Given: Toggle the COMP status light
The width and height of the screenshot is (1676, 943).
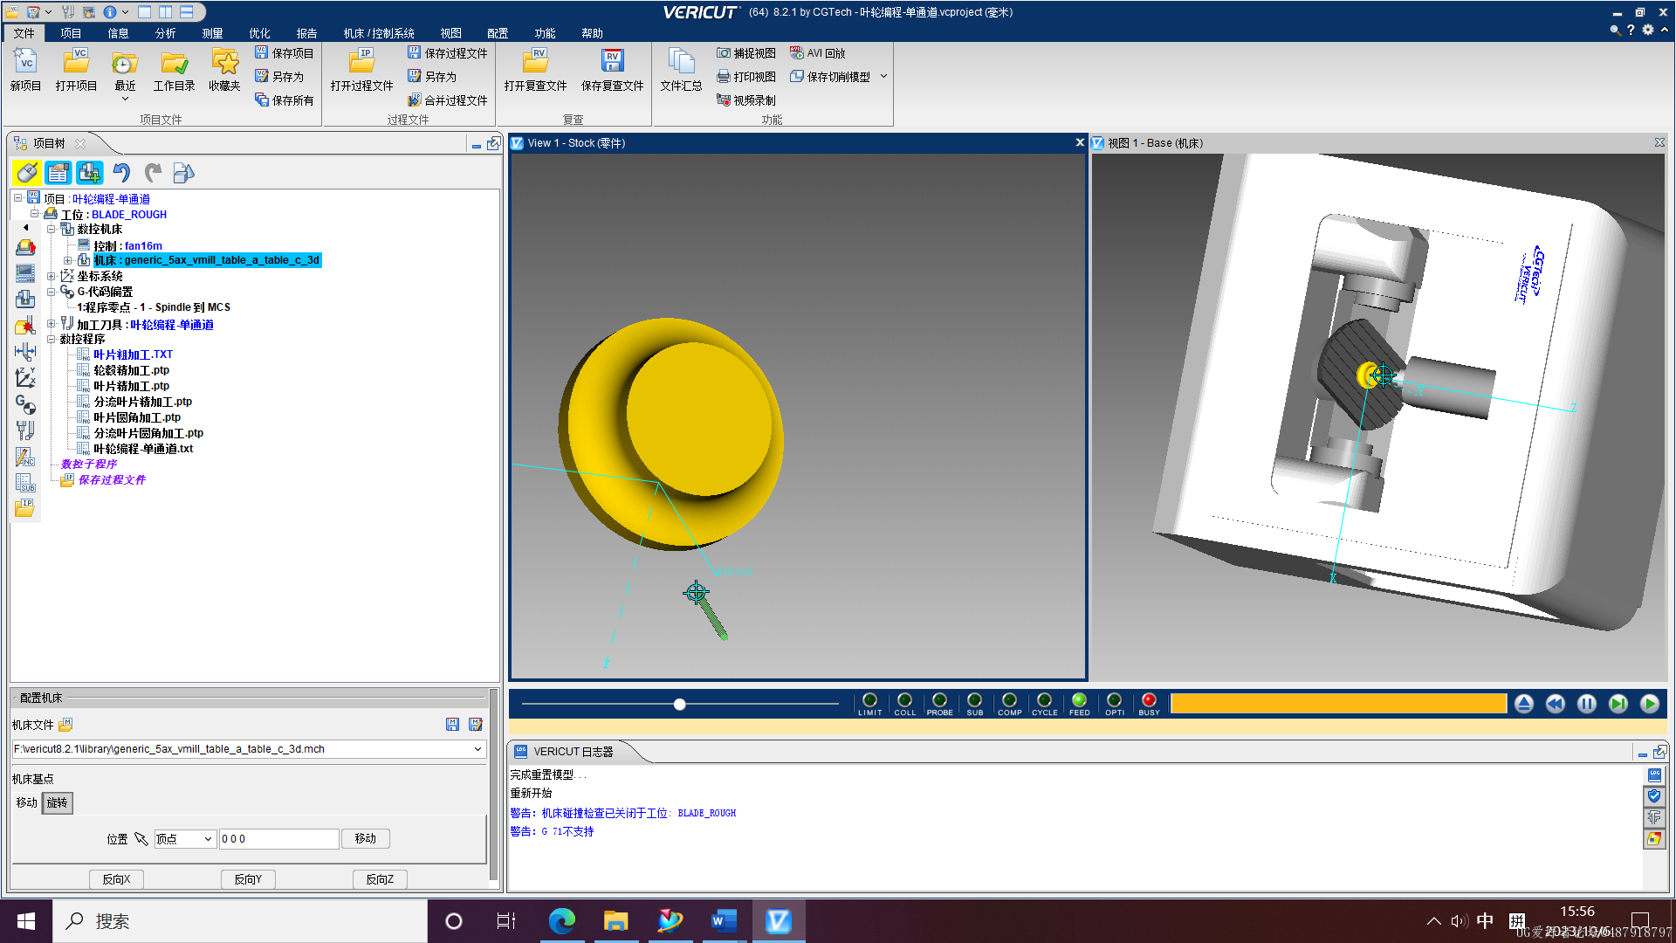Looking at the screenshot, I should click(1009, 700).
